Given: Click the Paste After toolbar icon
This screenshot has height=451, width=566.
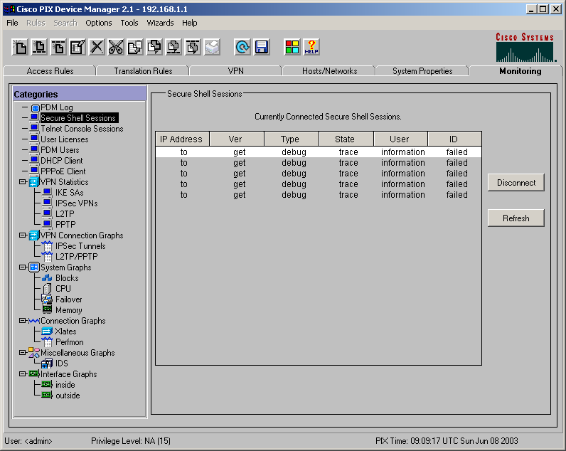Looking at the screenshot, I should pyautogui.click(x=193, y=47).
